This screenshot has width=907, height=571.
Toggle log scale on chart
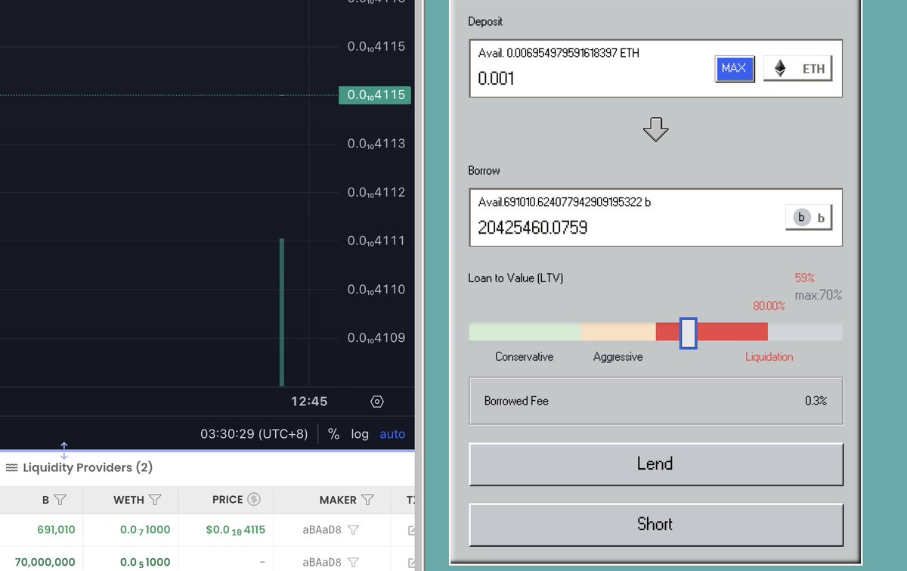coord(360,434)
